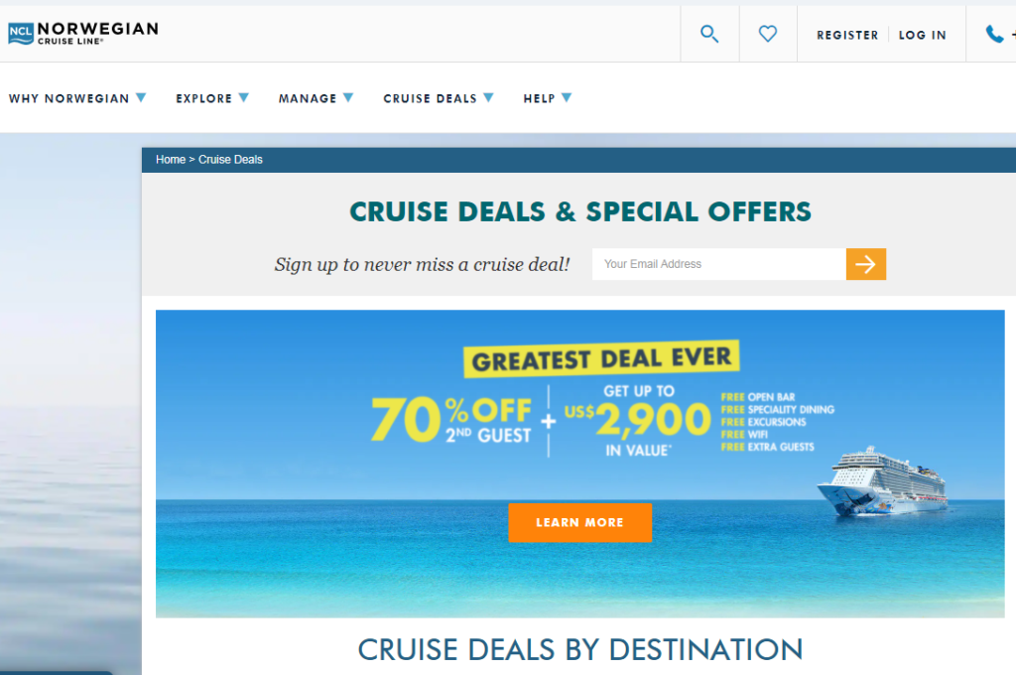This screenshot has width=1016, height=675.
Task: Go to Home in the breadcrumb
Action: (171, 160)
